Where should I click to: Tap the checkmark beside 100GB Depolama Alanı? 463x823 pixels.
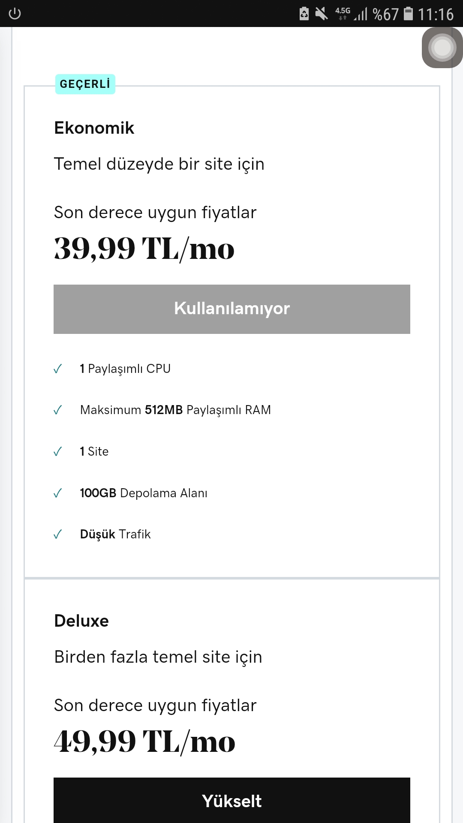point(58,493)
